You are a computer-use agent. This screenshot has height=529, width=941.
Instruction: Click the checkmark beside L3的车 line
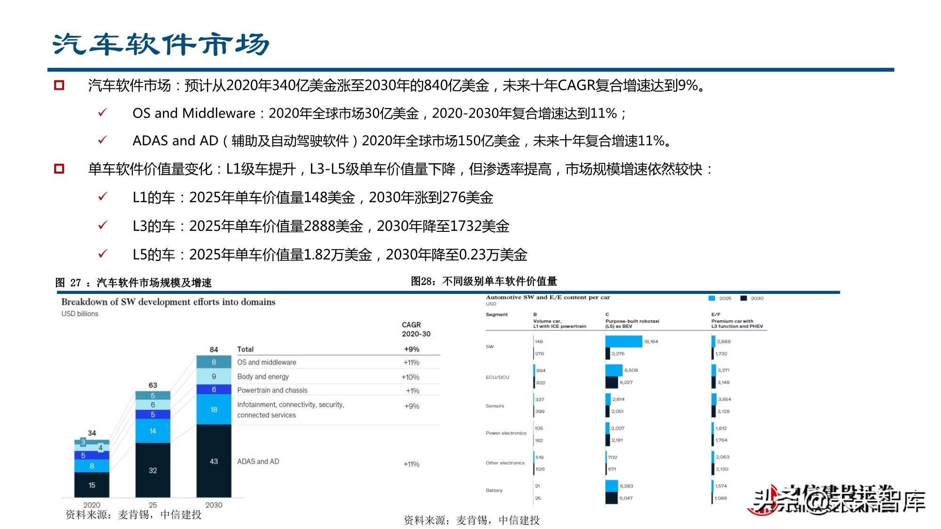[103, 225]
